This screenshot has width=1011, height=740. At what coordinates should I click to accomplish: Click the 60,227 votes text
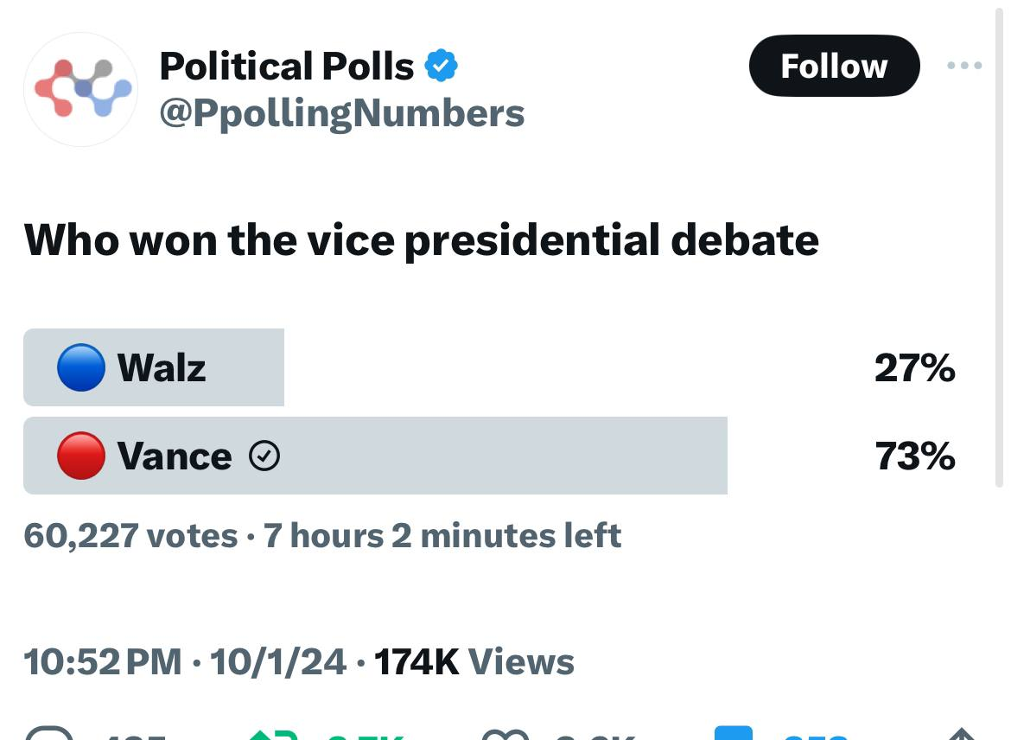pos(130,535)
